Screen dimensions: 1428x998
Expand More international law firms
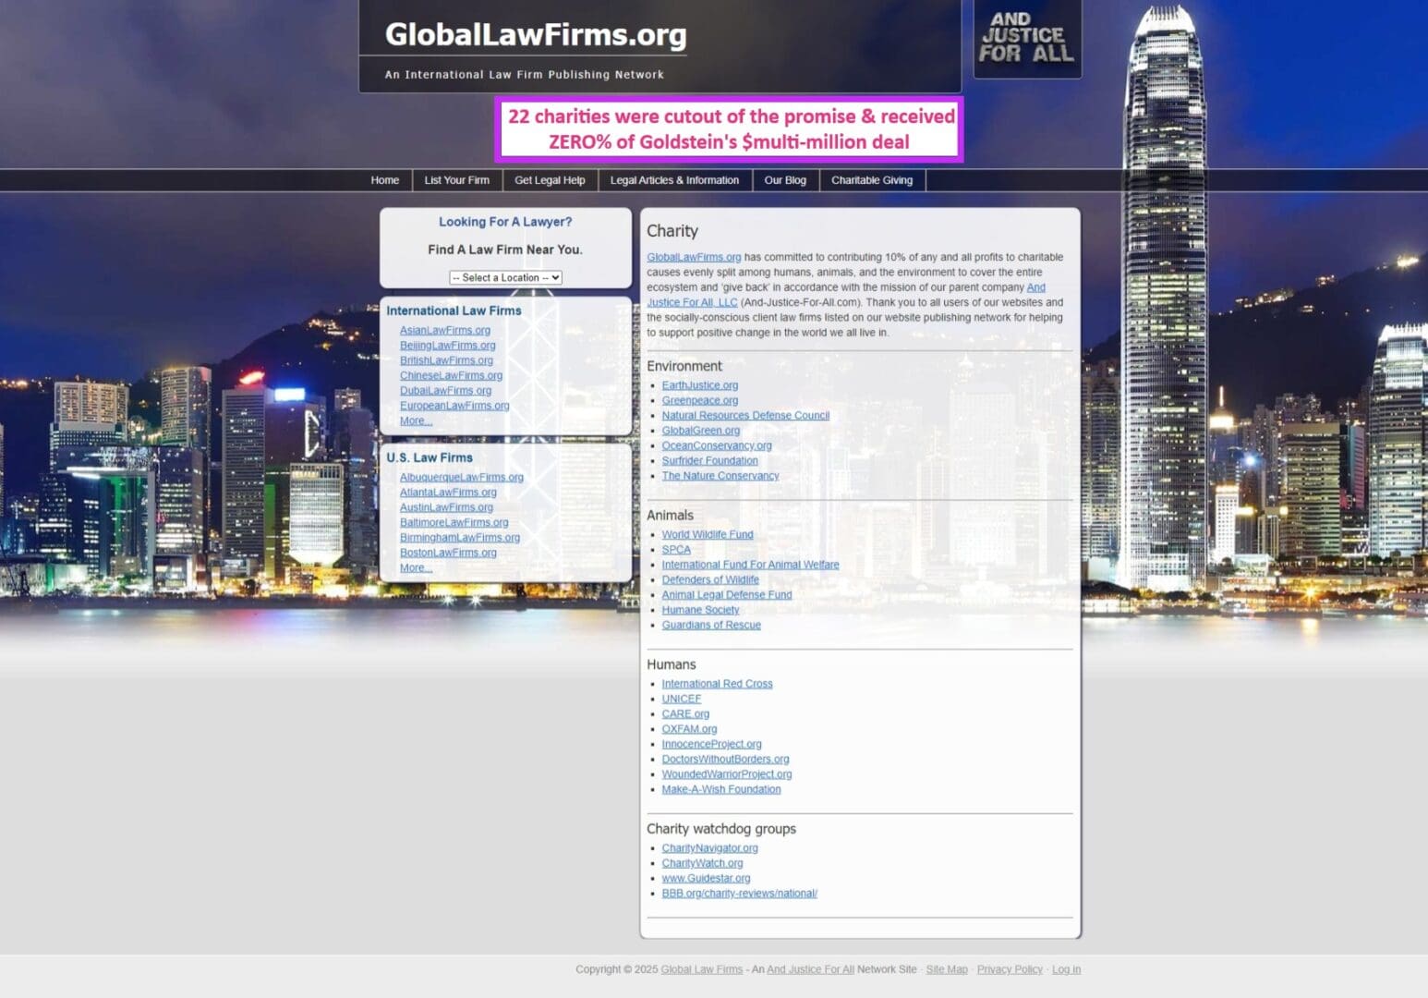coord(415,420)
